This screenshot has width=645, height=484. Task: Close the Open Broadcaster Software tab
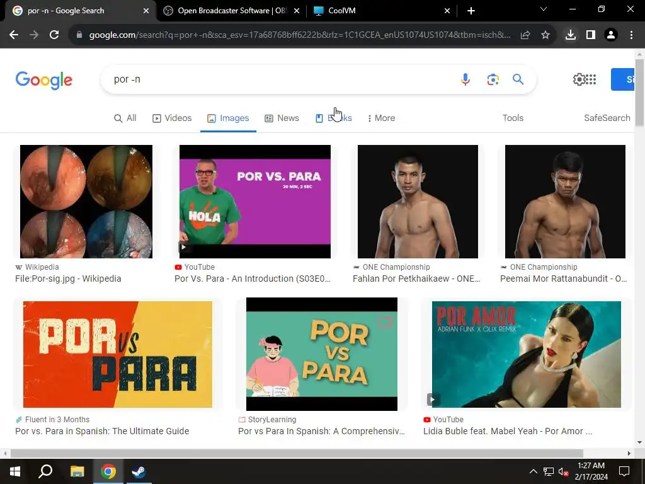297,11
